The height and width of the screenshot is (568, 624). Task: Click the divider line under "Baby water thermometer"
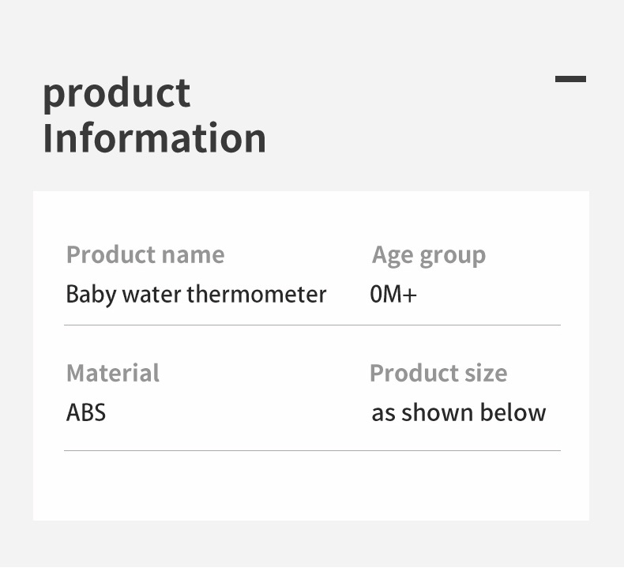coord(312,325)
